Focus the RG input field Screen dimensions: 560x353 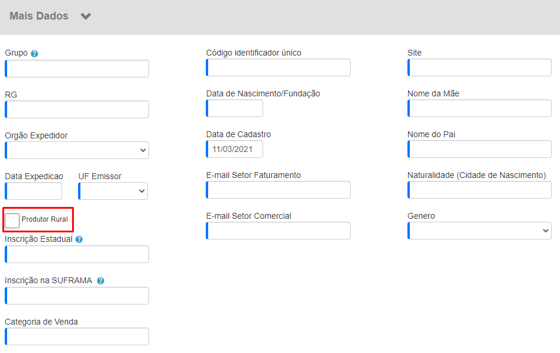77,109
